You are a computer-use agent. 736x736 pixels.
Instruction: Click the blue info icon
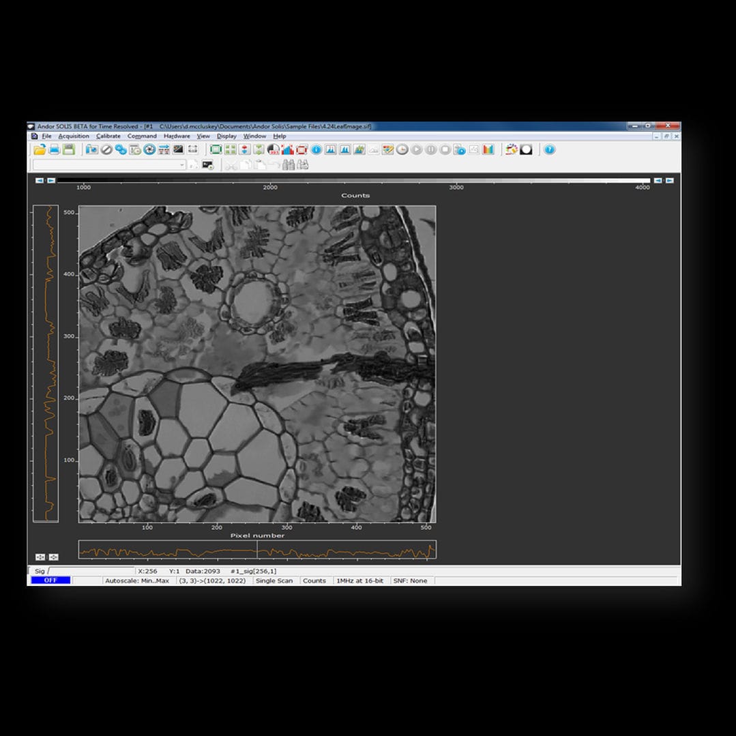[317, 149]
